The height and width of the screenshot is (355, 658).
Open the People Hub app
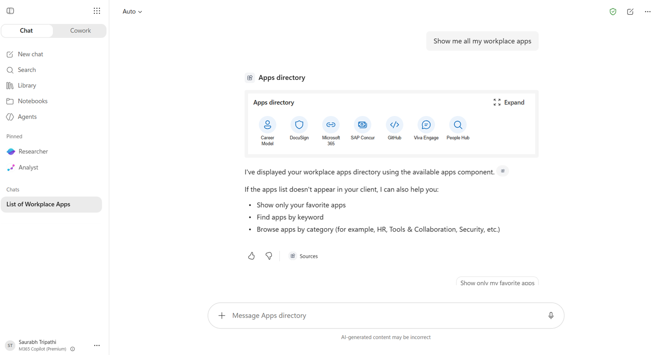click(458, 129)
